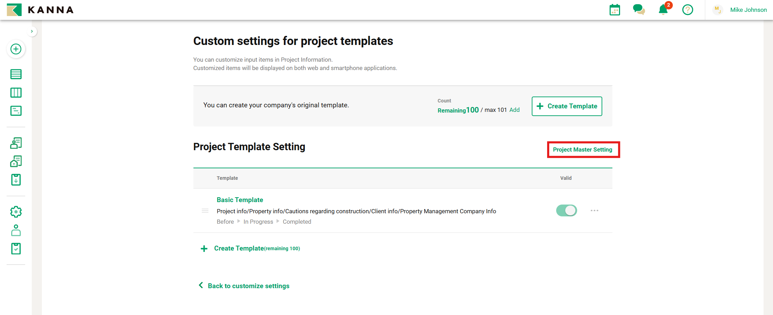This screenshot has width=773, height=315.
Task: Toggle the Basic Template valid switch
Action: coord(566,210)
